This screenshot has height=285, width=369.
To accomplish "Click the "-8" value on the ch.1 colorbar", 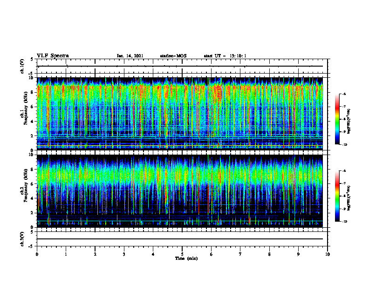I will [344, 119].
